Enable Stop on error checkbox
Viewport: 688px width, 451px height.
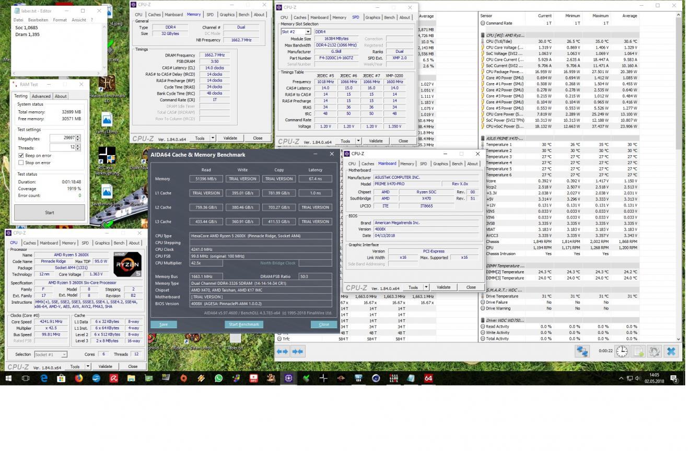click(21, 163)
